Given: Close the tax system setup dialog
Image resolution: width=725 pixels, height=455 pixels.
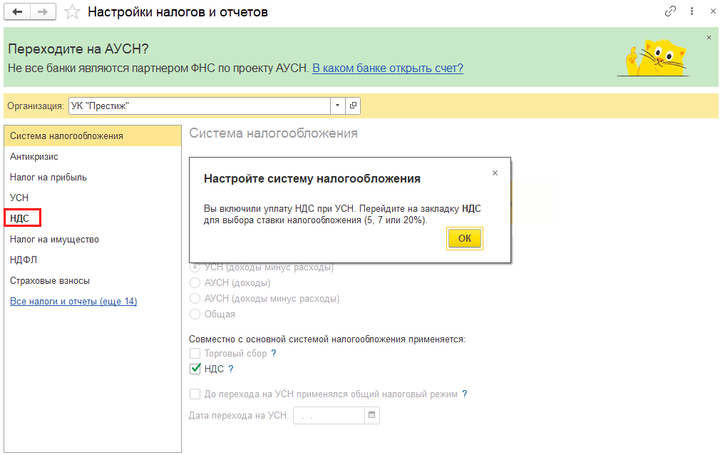Looking at the screenshot, I should coord(495,173).
